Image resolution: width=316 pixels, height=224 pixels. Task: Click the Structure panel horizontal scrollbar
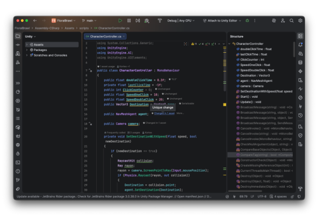click(x=245, y=191)
